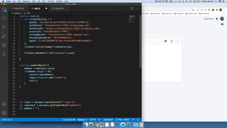Click the minus icon in database card

coord(172,41)
